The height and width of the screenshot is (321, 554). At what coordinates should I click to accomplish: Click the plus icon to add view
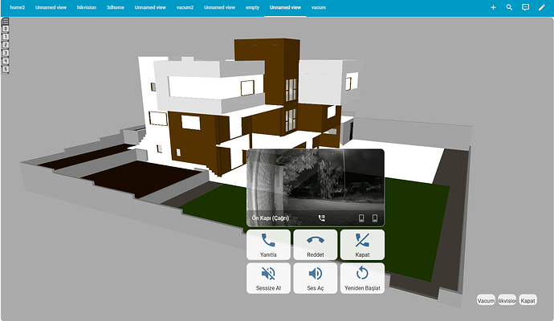493,7
